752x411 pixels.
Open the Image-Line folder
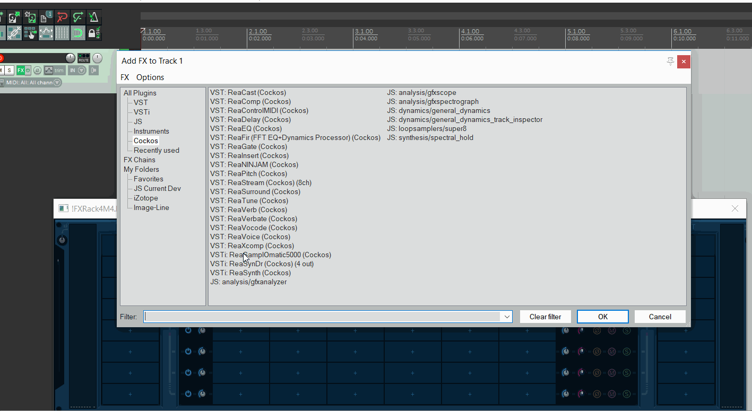coord(151,207)
